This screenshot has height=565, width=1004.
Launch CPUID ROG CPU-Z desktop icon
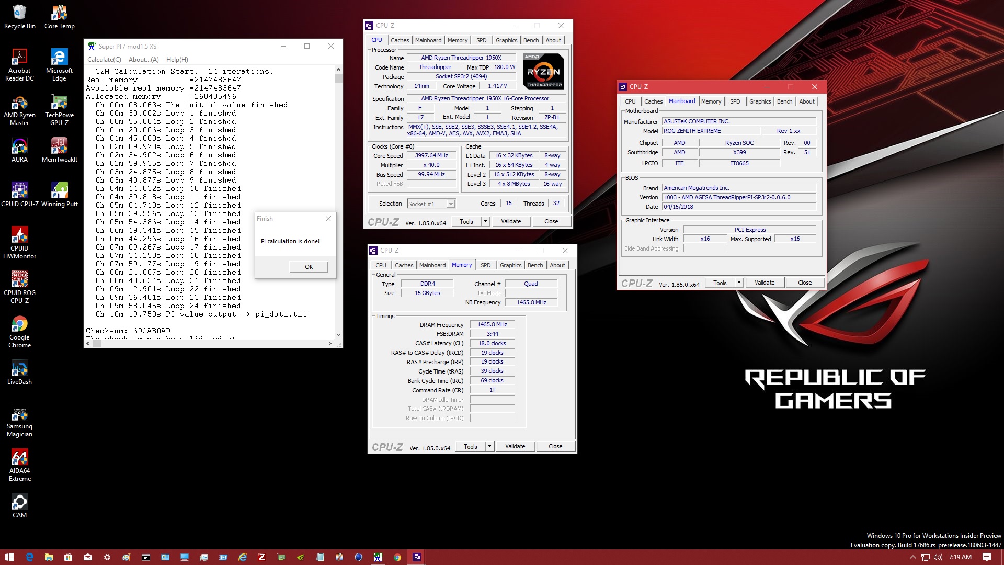(19, 287)
